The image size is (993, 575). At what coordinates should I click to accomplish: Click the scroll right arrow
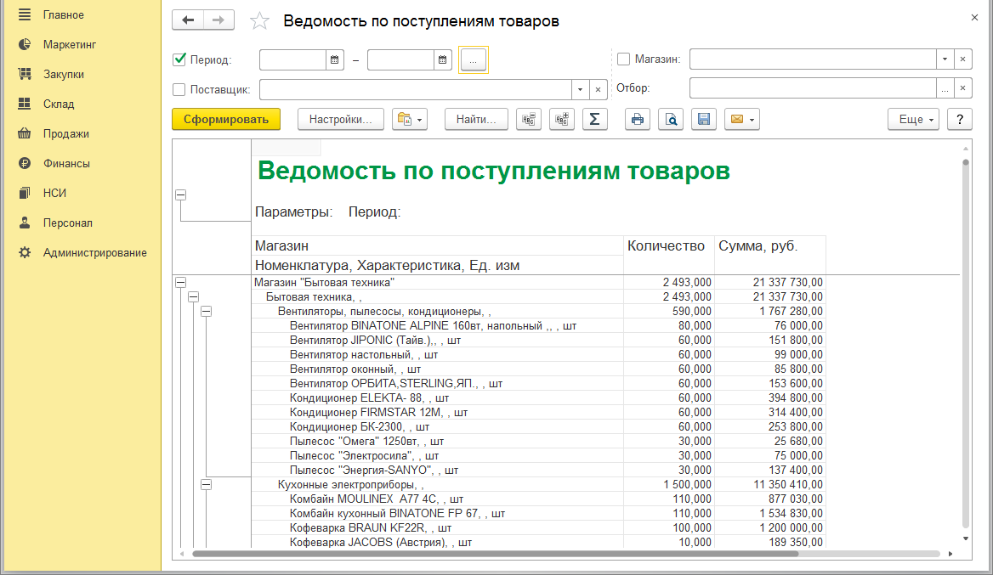950,554
